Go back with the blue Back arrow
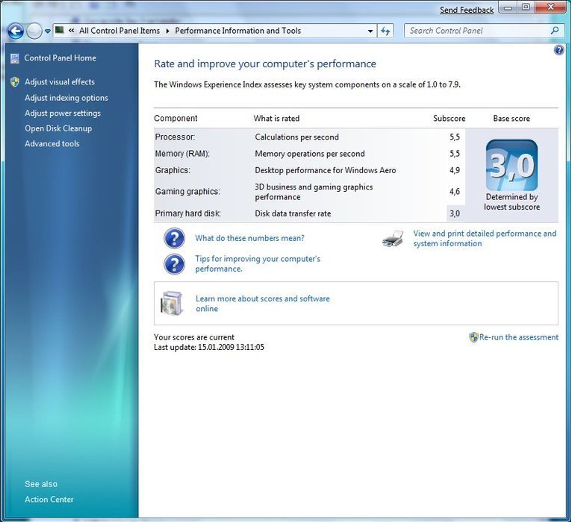The image size is (571, 522). coord(15,31)
